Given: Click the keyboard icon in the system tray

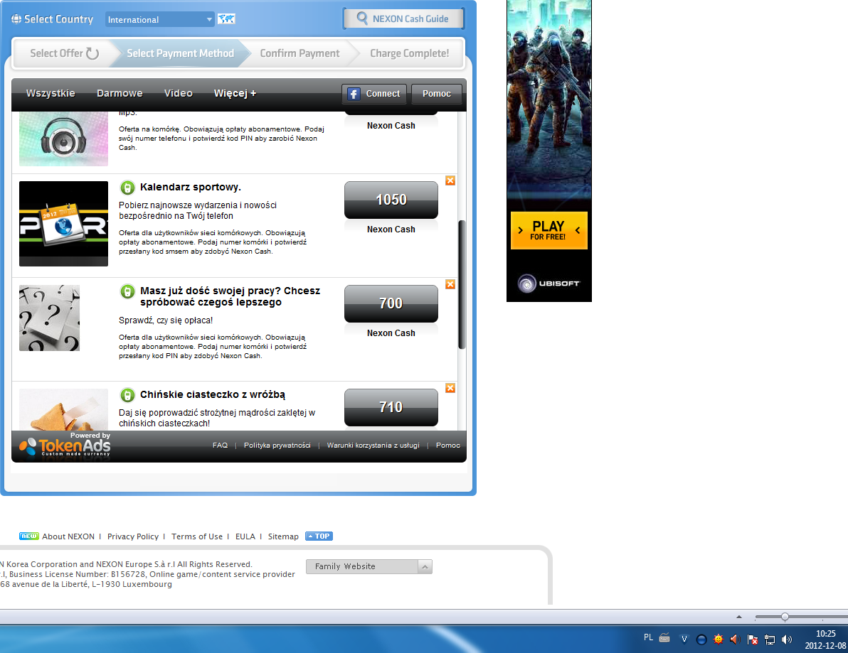Looking at the screenshot, I should coord(664,638).
